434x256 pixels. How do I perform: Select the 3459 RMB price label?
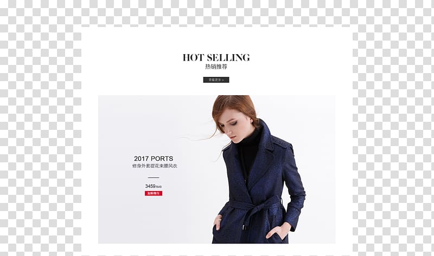point(154,186)
